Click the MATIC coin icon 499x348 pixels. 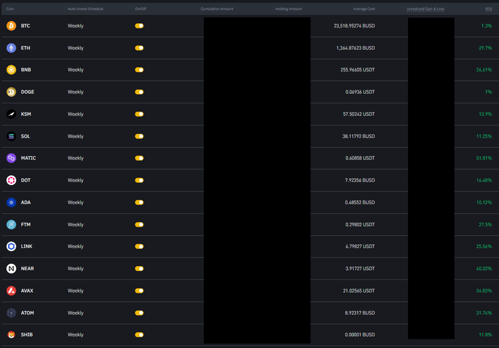(x=11, y=158)
